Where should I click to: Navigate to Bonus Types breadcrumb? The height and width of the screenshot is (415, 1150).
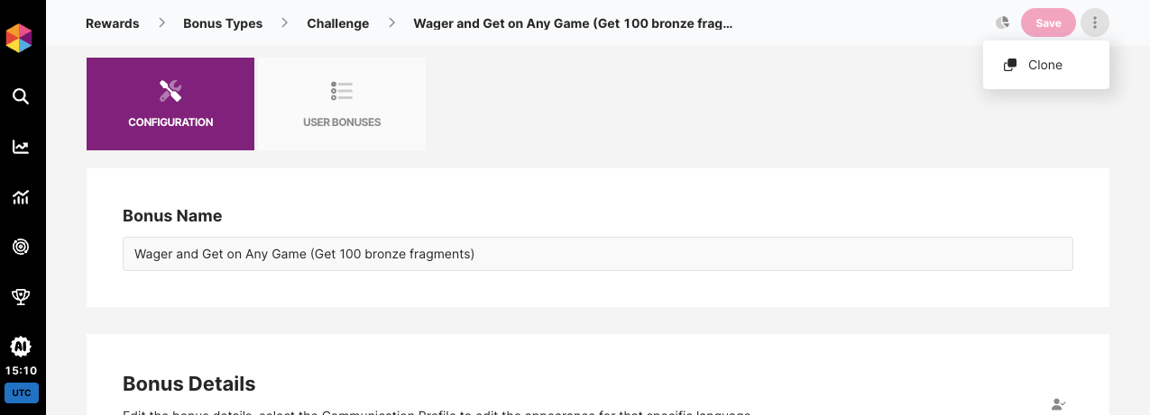click(223, 23)
